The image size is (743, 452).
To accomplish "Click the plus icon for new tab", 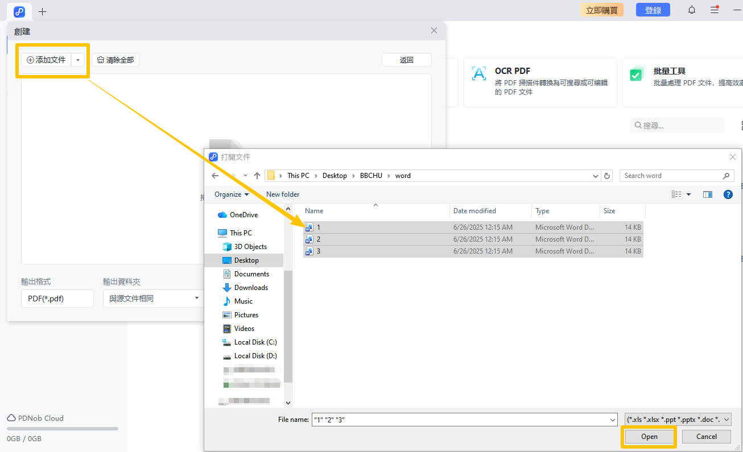I will coord(43,11).
